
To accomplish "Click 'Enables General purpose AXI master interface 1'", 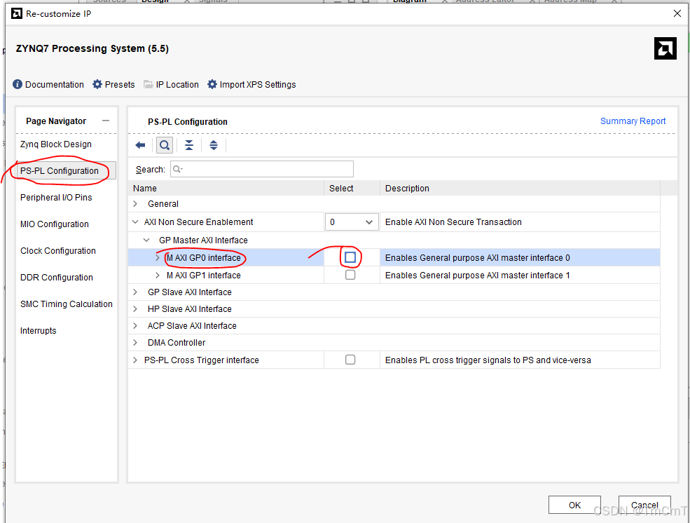I will (478, 276).
